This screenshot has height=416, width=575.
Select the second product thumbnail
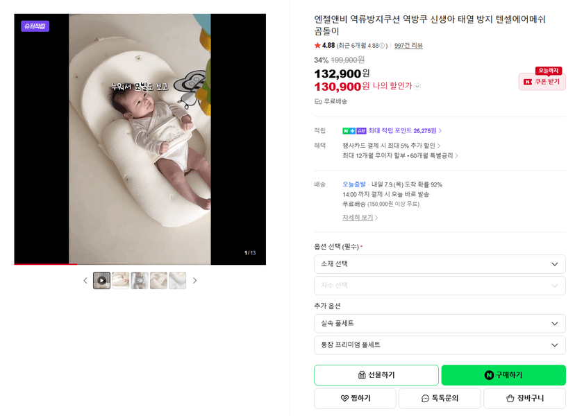click(121, 281)
